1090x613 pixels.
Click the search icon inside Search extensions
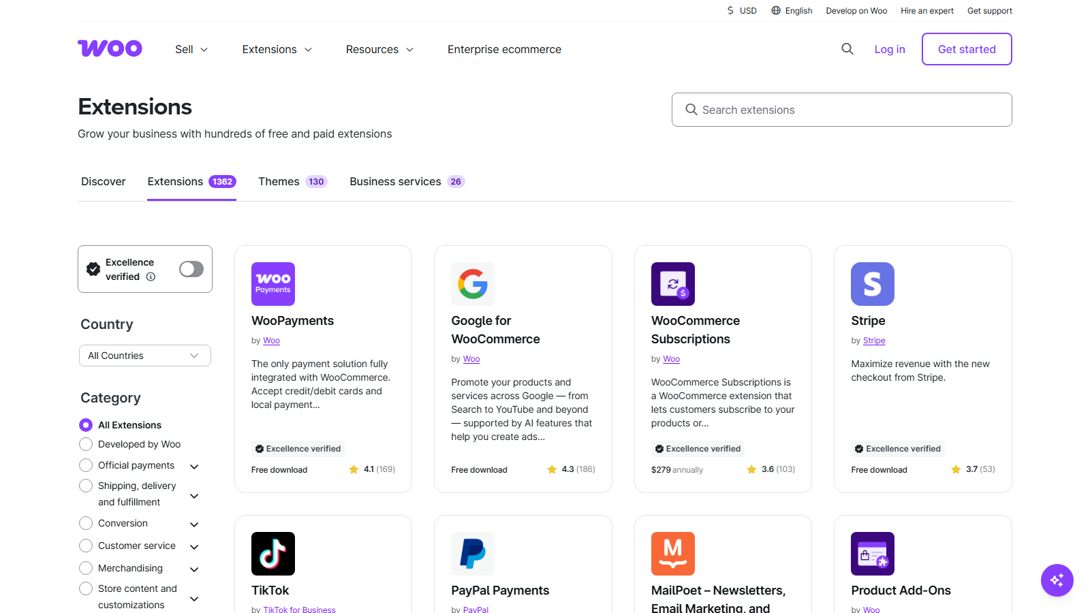tap(691, 110)
